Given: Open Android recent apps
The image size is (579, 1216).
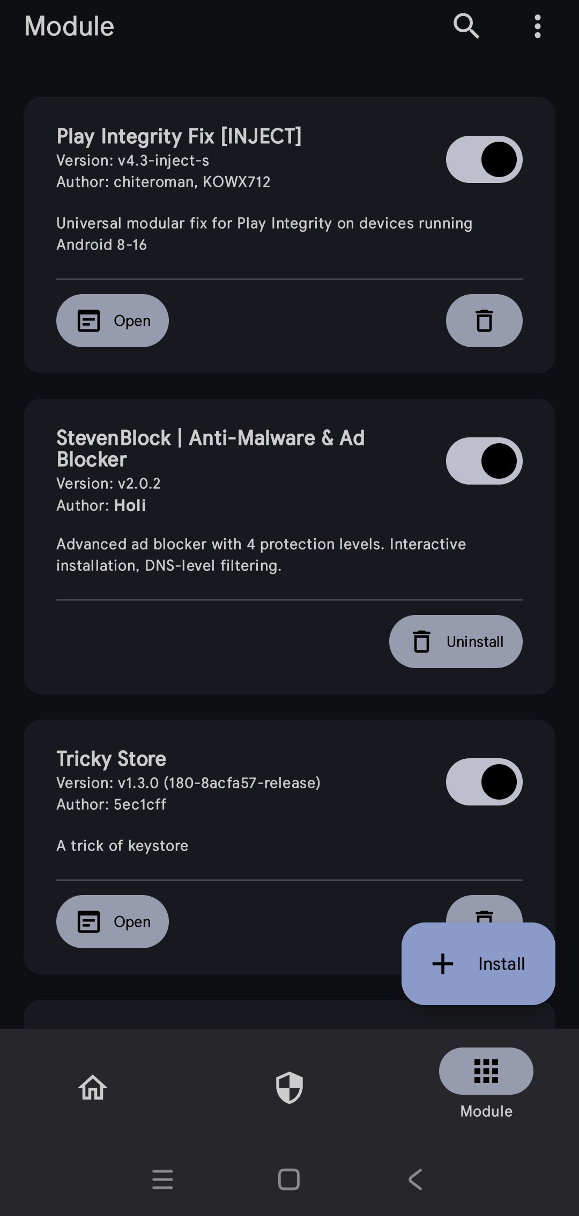Looking at the screenshot, I should 162,1180.
